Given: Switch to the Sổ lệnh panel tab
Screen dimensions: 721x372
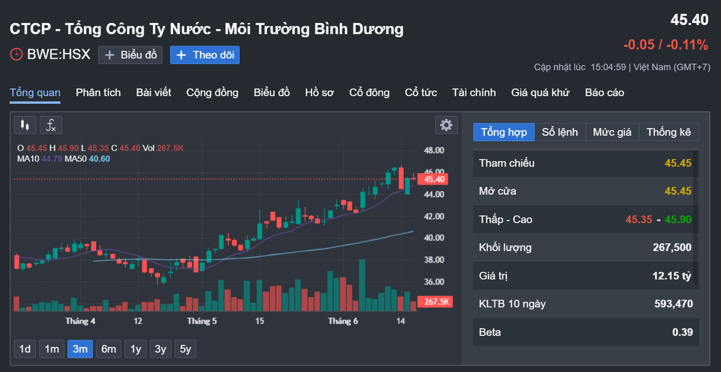Looking at the screenshot, I should (559, 132).
